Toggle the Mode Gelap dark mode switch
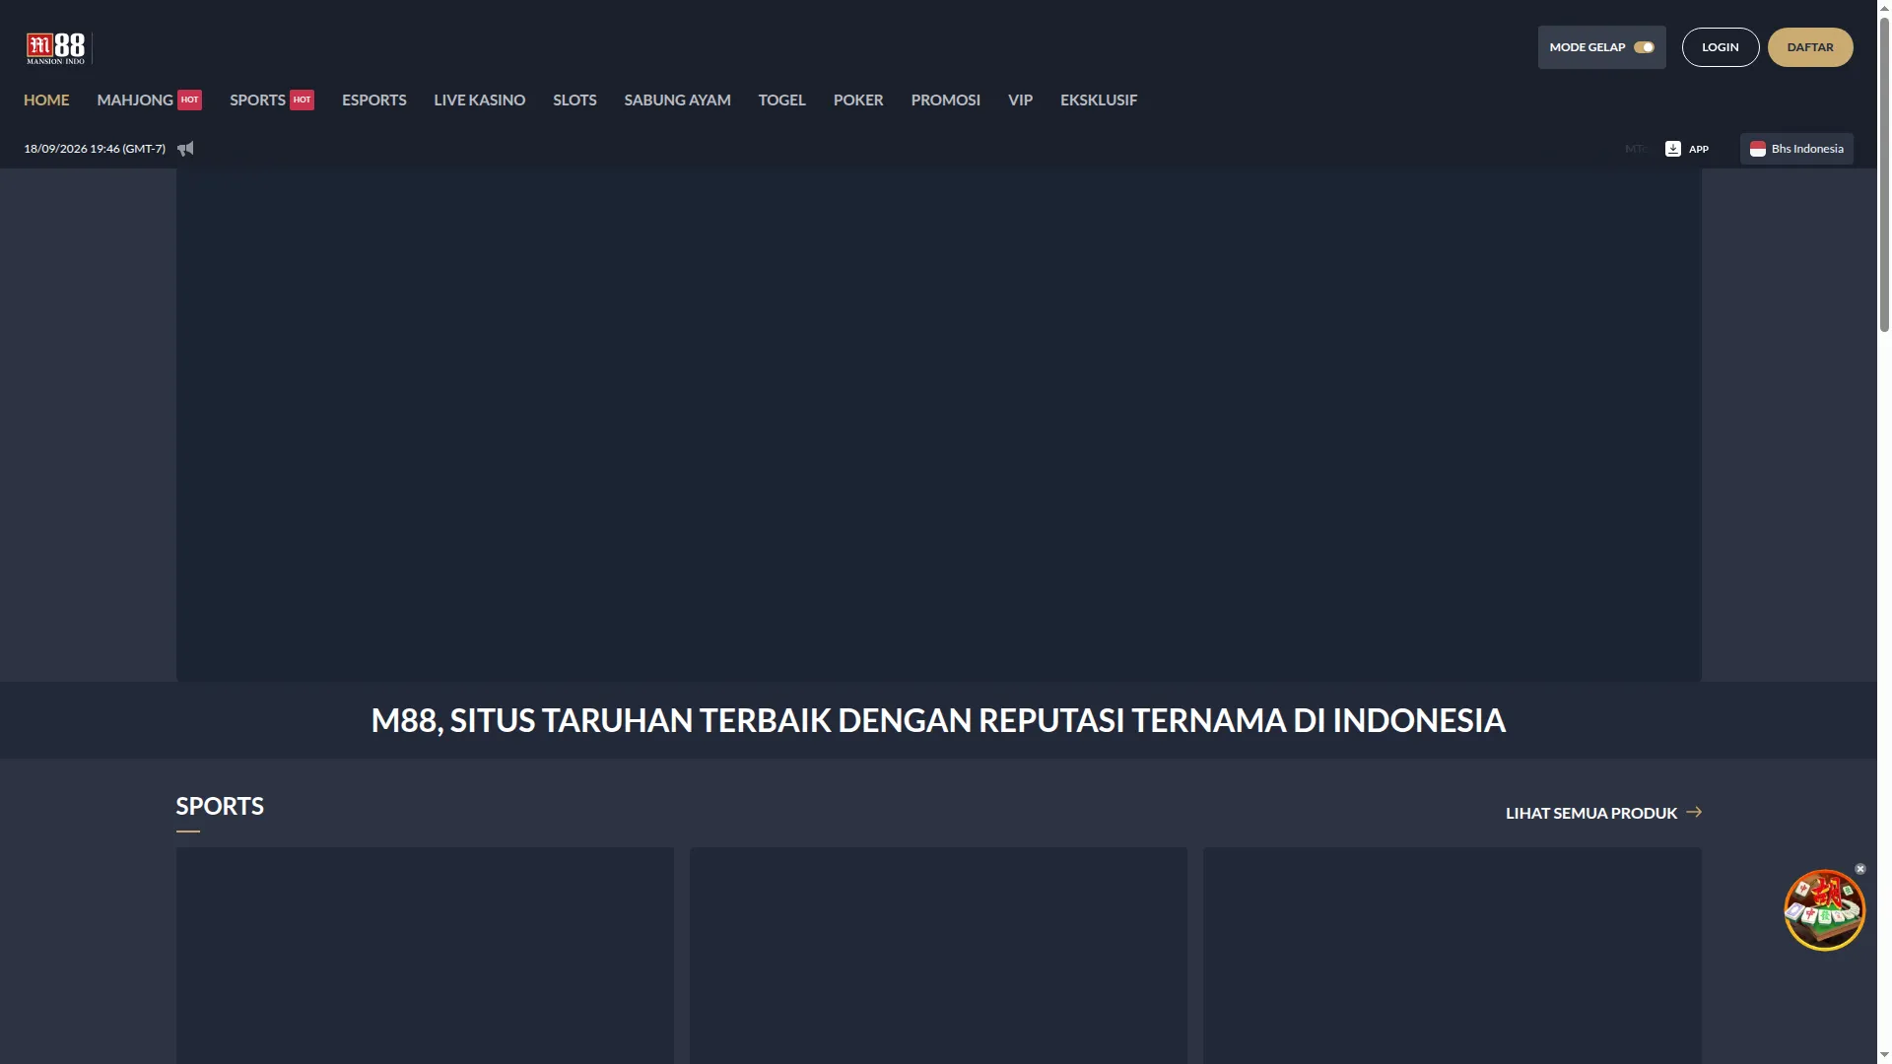Image resolution: width=1892 pixels, height=1064 pixels. (x=1644, y=47)
